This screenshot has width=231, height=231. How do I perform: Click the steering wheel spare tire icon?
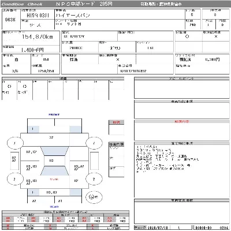pyautogui.click(x=94, y=197)
